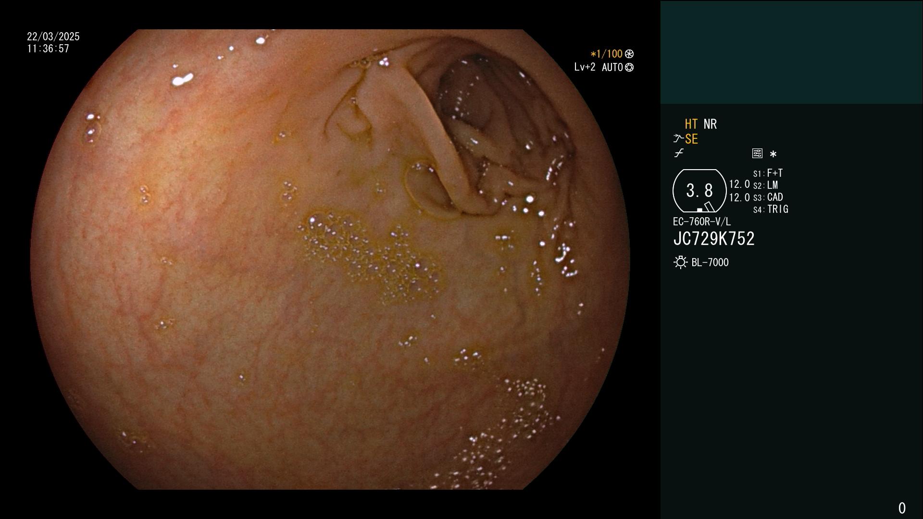923x519 pixels.
Task: Click the scope model EC-760R-V/L text
Action: [x=702, y=222]
